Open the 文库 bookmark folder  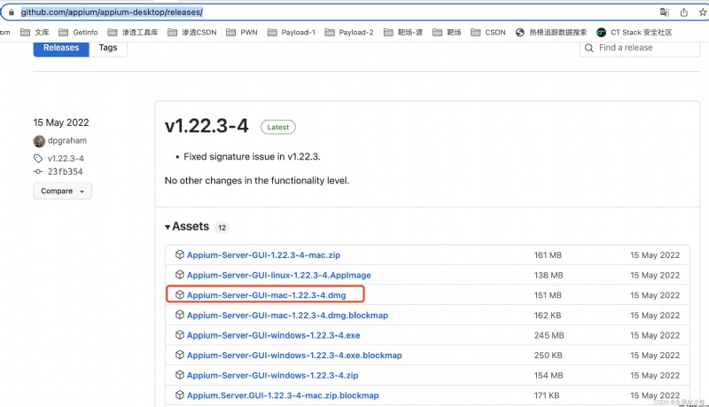tap(35, 32)
